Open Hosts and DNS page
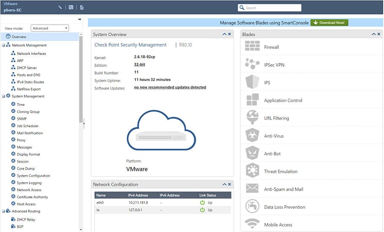Screen dimensions: 384x232 click(x=28, y=75)
